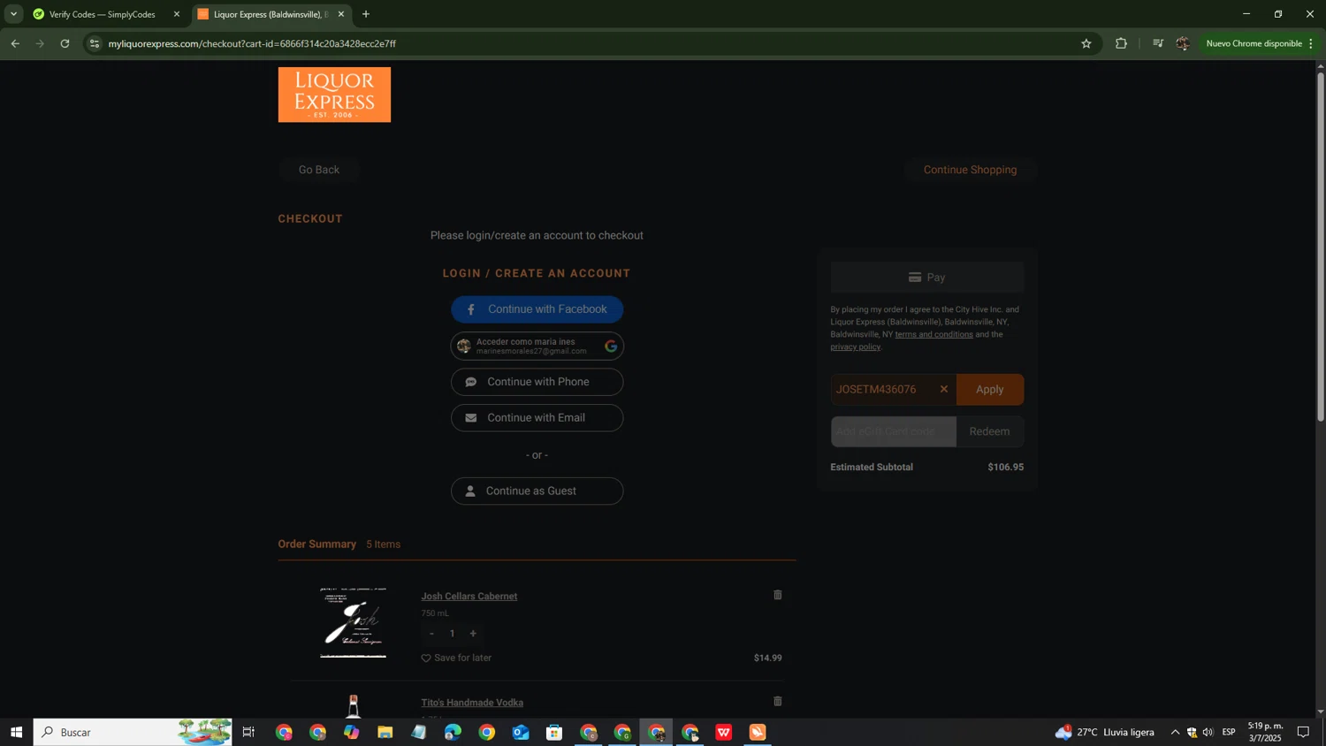Click the ESP language indicator

coord(1229,732)
